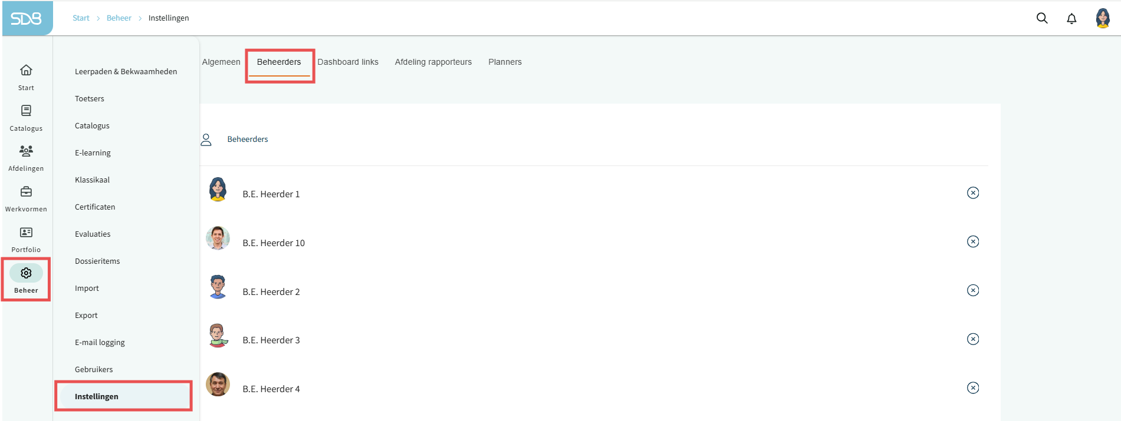Screen dimensions: 1121x421
Task: Open the Afdeling rapporteurs tab
Action: (433, 62)
